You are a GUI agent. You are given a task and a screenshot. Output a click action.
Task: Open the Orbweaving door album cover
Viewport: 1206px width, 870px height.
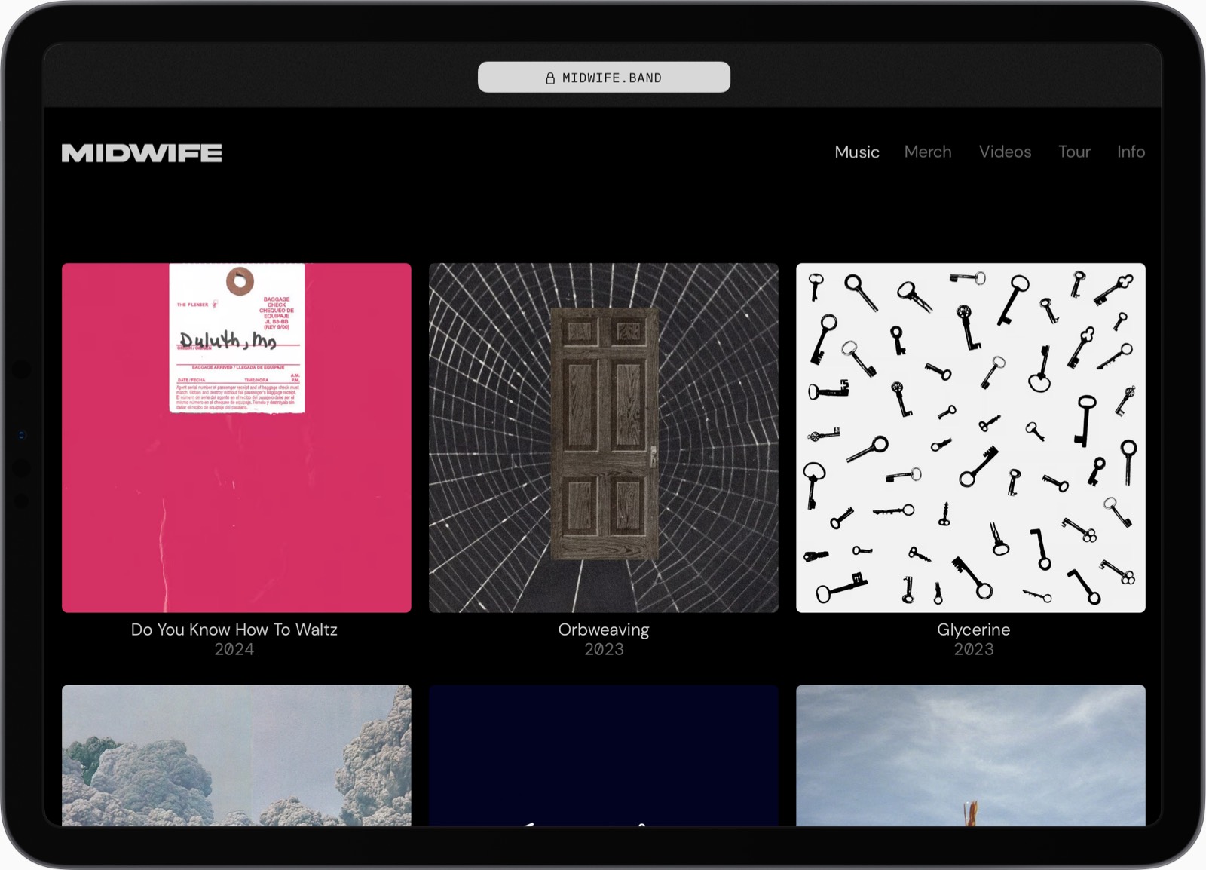click(x=604, y=437)
